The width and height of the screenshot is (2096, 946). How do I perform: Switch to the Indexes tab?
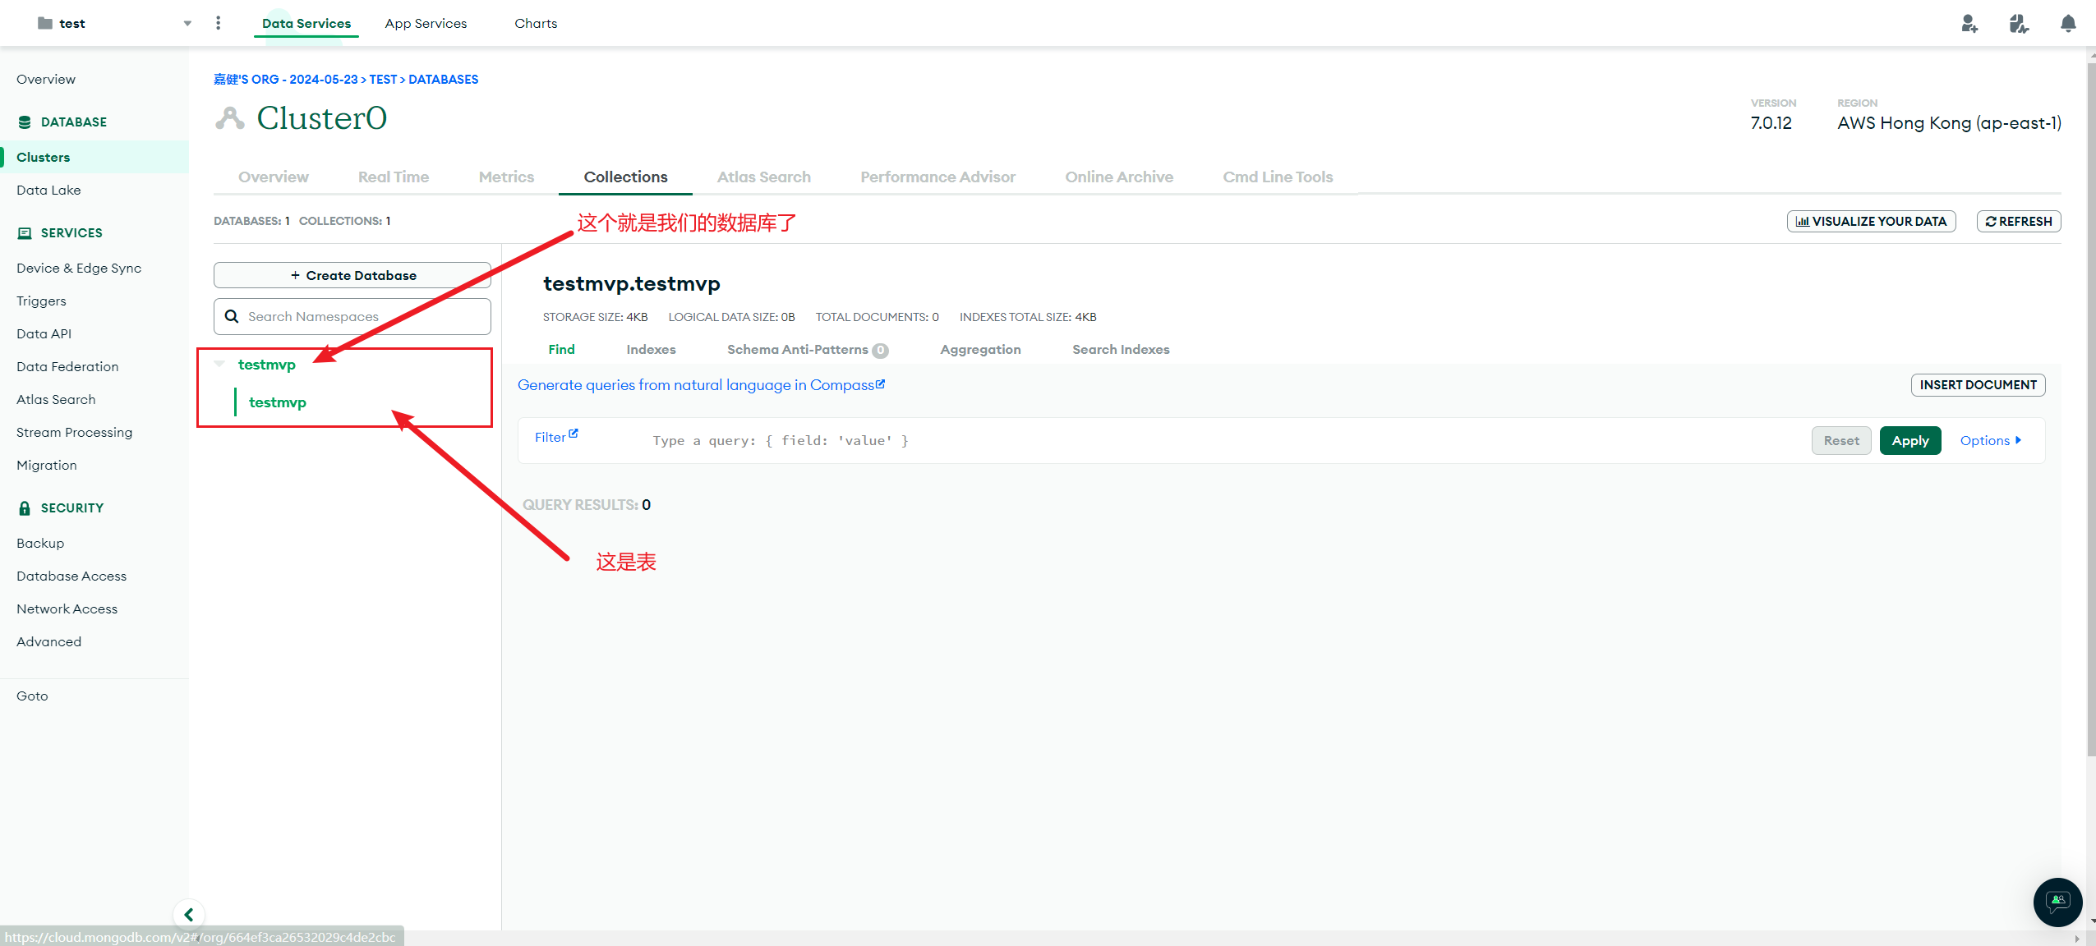(651, 349)
